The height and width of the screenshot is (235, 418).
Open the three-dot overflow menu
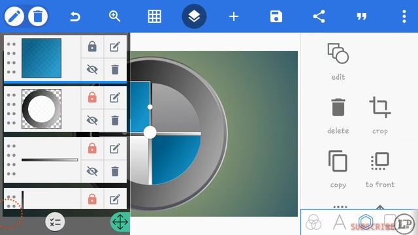404,16
